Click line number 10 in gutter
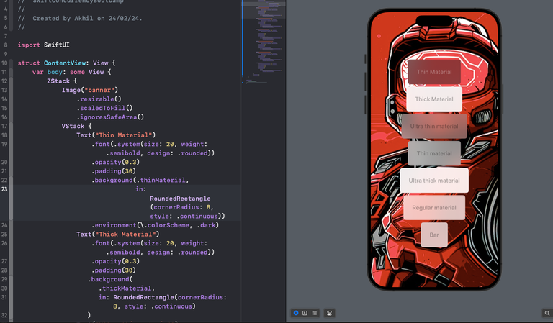 [x=4, y=63]
